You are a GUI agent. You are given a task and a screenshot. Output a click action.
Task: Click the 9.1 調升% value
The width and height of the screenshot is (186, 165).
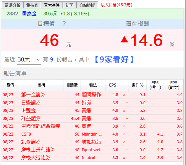142,95
